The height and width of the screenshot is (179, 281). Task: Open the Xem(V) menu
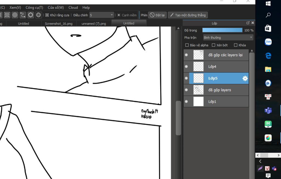click(15, 7)
